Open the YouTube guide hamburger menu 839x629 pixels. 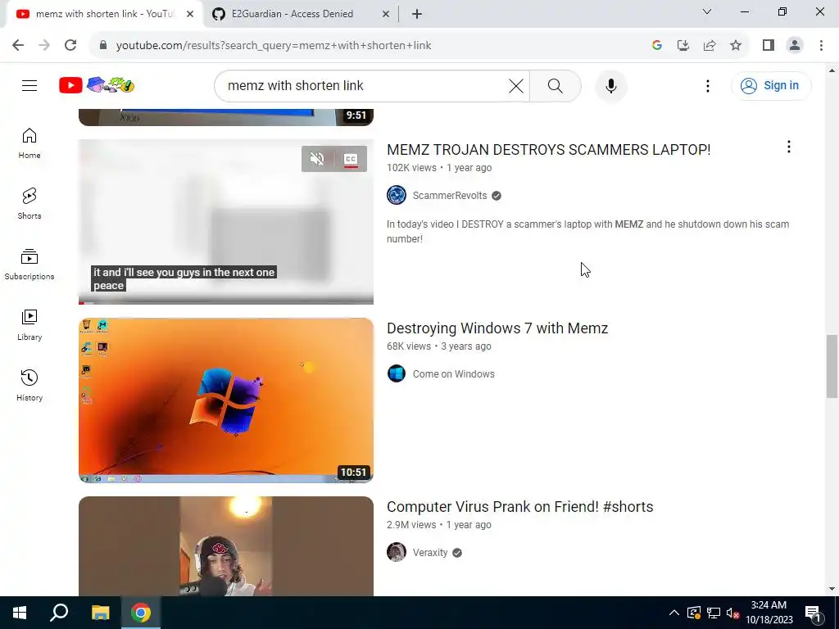coord(29,85)
